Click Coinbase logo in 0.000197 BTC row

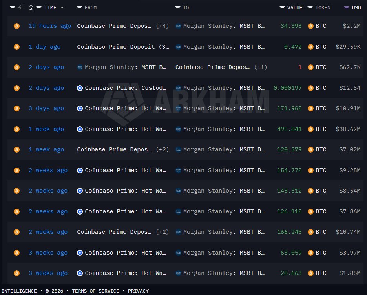tap(80, 88)
